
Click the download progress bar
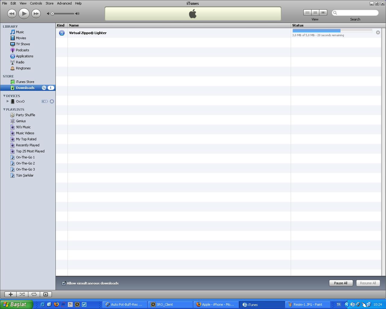332,31
